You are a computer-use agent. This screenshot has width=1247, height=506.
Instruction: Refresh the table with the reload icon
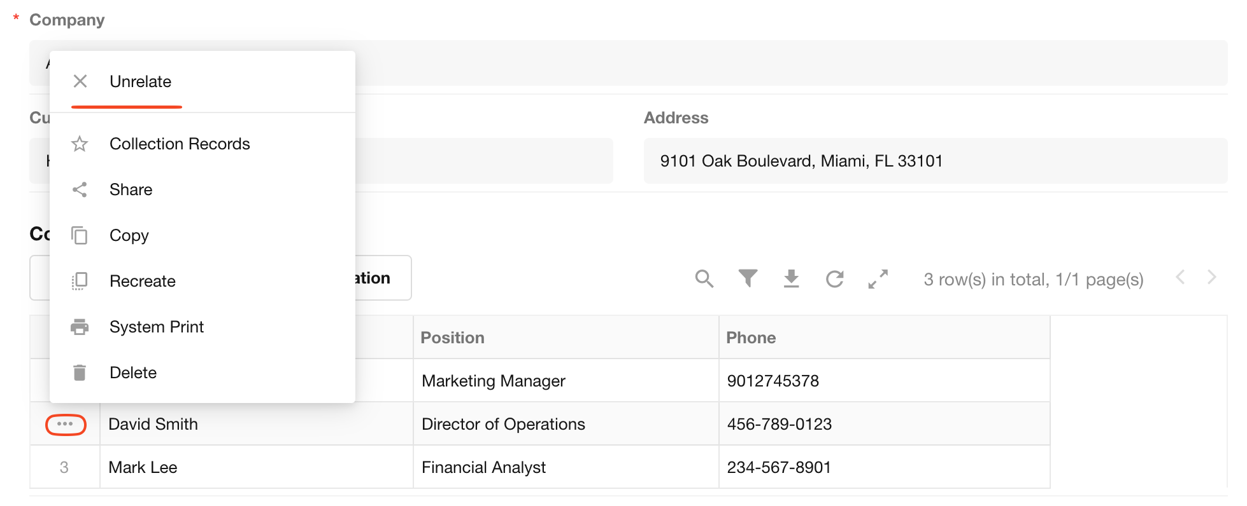[834, 278]
